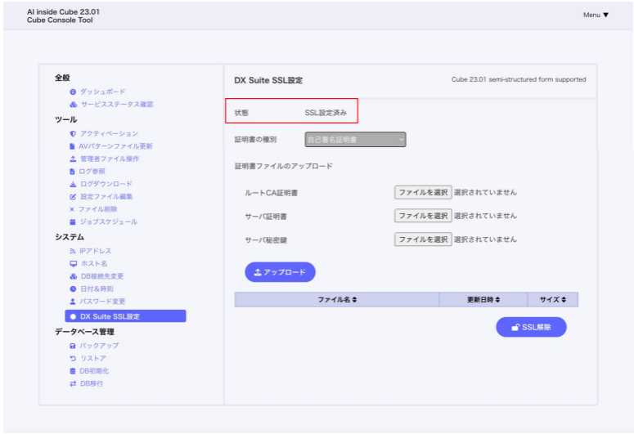Go to パスワード変更 in sidebar
The width and height of the screenshot is (634, 434).
pyautogui.click(x=102, y=302)
